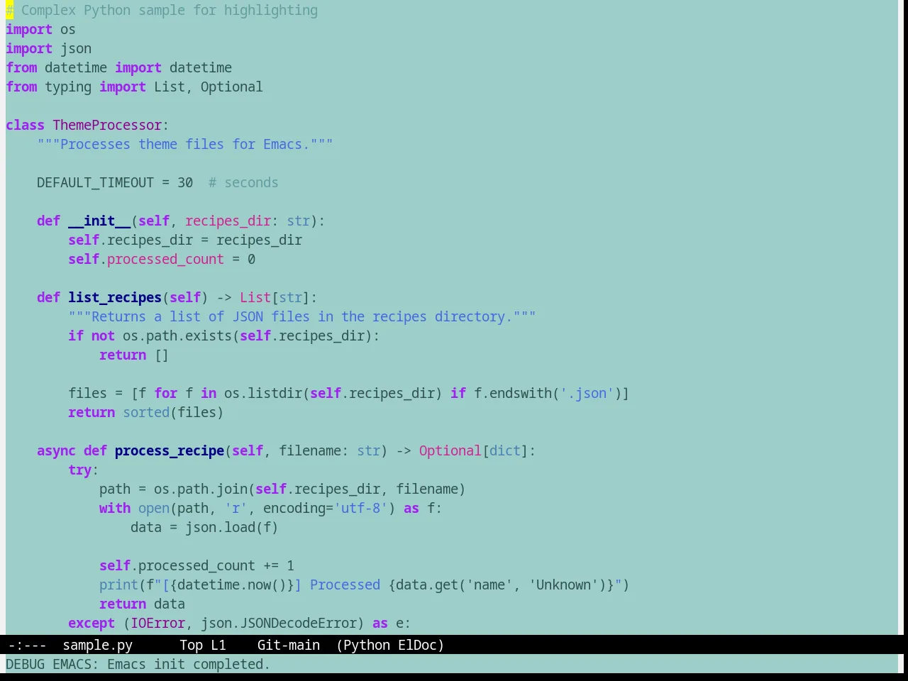
Task: Place cursor on 'import json' line
Action: [48, 49]
